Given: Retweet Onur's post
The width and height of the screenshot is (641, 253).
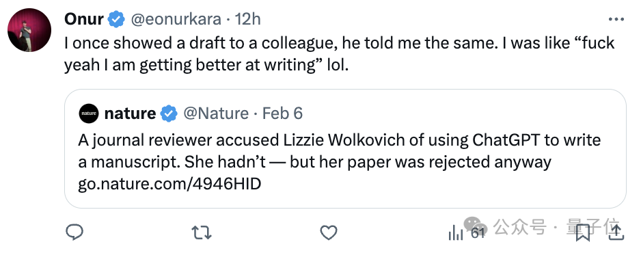Looking at the screenshot, I should (201, 233).
